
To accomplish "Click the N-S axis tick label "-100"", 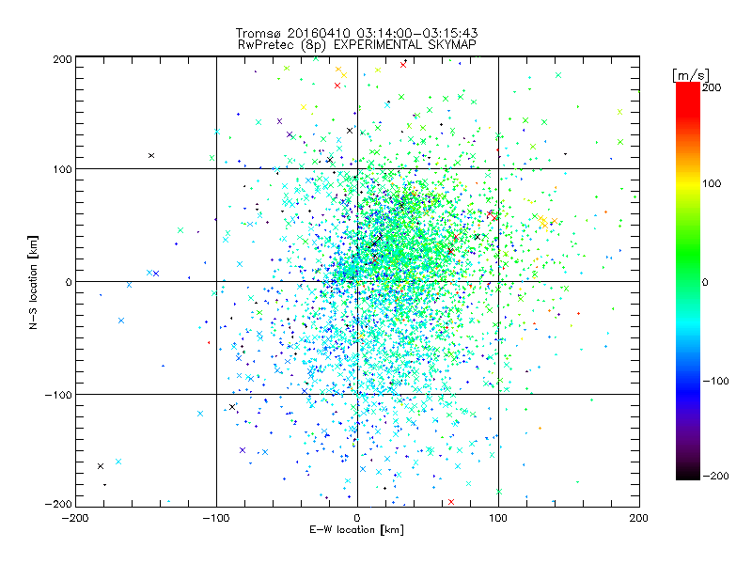I will pos(58,395).
